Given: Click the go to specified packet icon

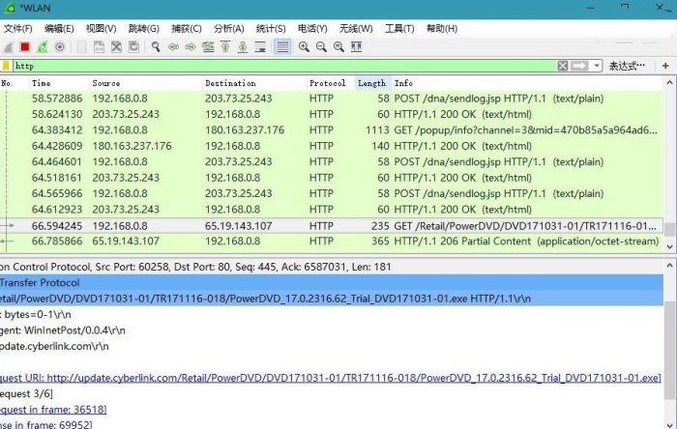Looking at the screenshot, I should (208, 46).
